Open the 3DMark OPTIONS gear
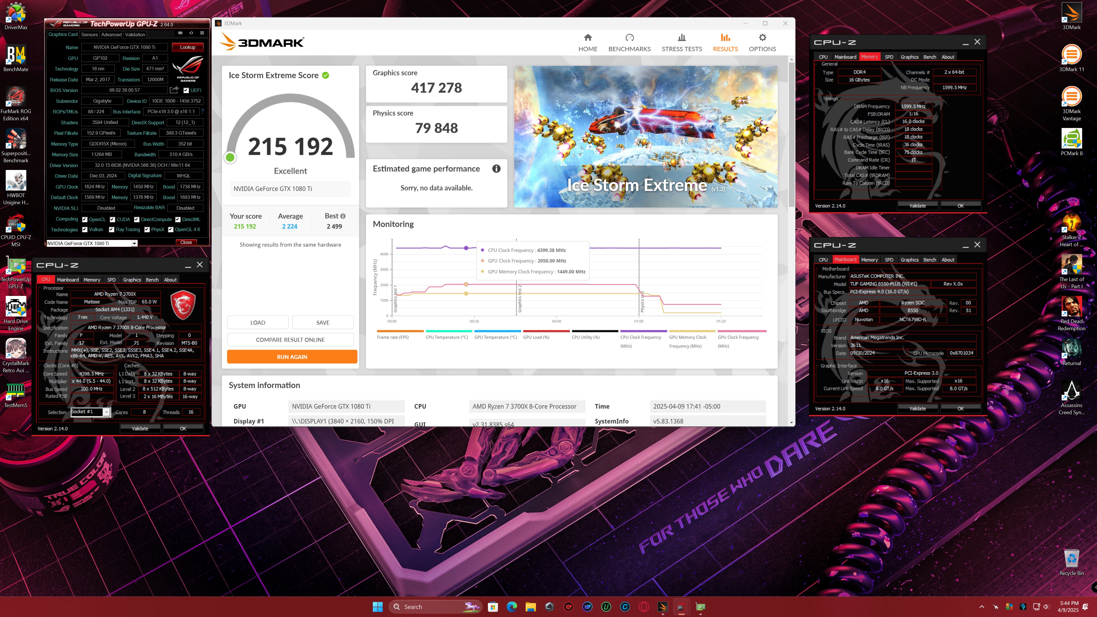 [762, 37]
